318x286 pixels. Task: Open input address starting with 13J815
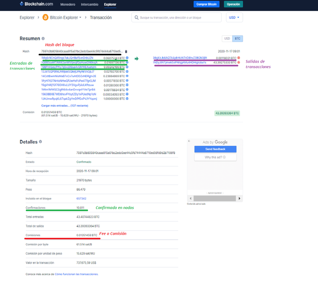(68, 72)
